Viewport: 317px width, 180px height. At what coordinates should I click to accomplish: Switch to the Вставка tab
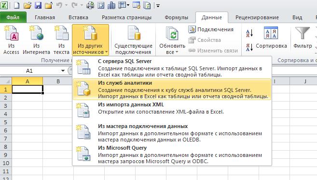[x=78, y=17]
